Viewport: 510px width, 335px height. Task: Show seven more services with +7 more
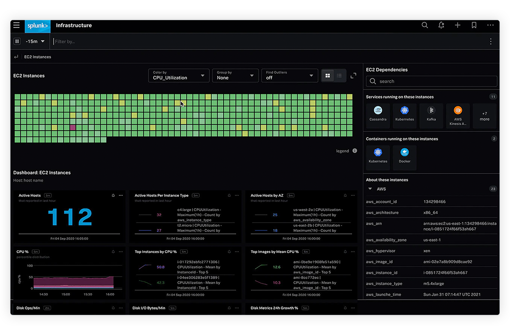(484, 116)
